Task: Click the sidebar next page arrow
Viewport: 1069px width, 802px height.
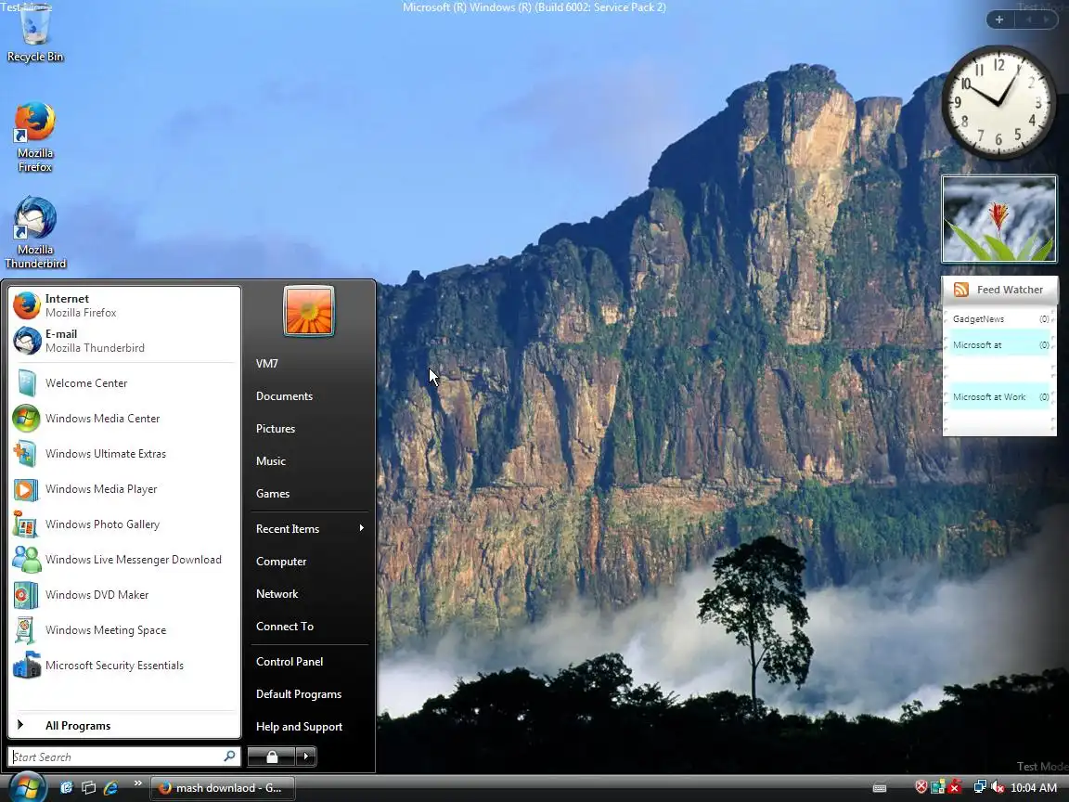Action: click(1046, 19)
